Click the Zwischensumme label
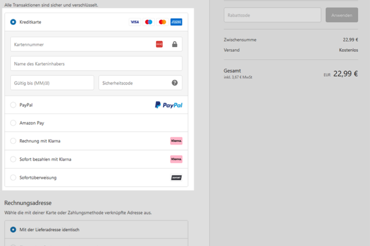 click(x=240, y=40)
